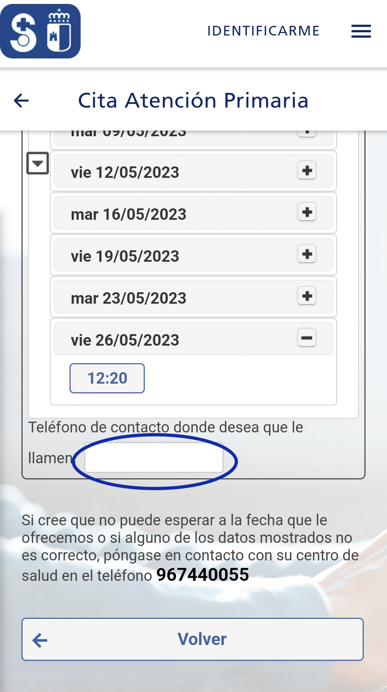Click minus icon for vie 26/05/2023
387x692 pixels.
tap(307, 338)
